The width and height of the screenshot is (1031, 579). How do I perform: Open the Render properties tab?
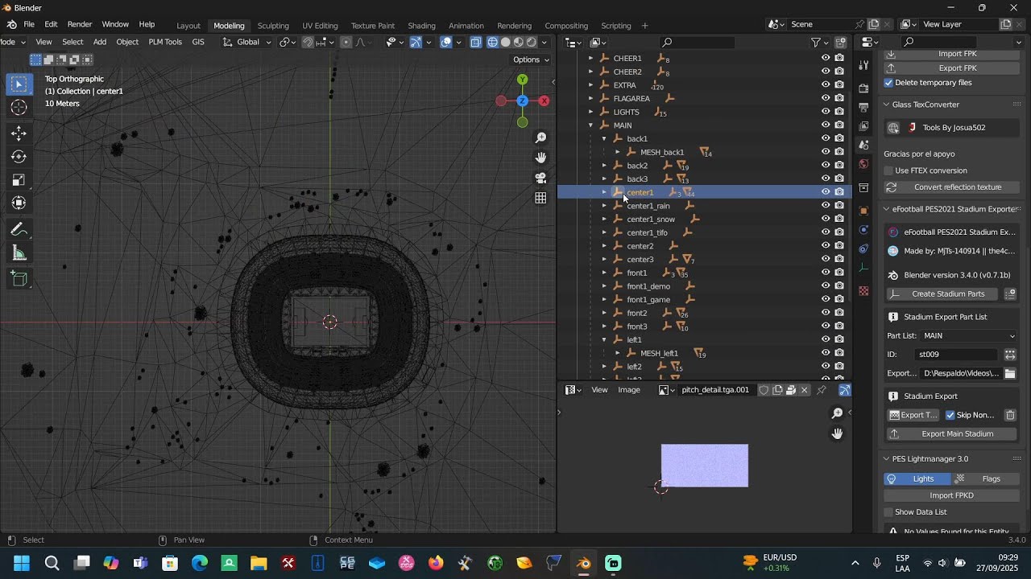(x=863, y=88)
